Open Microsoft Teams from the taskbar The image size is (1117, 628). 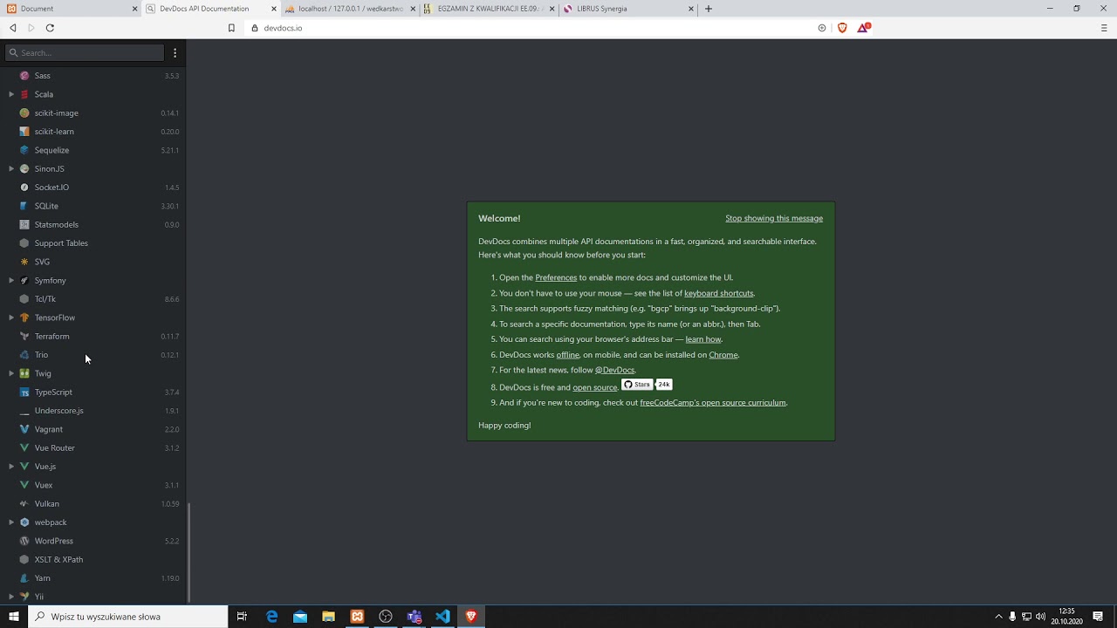tap(414, 617)
